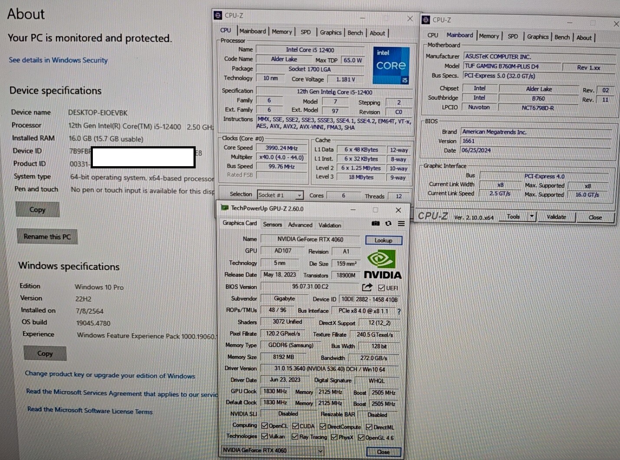
Task: Open Graphics tab in front CPU-Z window
Action: pyautogui.click(x=331, y=33)
